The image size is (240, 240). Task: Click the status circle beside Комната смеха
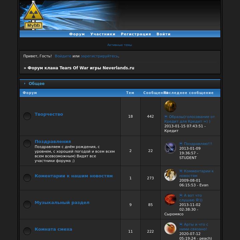(x=27, y=231)
